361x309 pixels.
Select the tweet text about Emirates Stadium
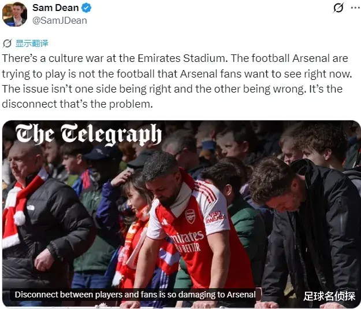coord(177,81)
